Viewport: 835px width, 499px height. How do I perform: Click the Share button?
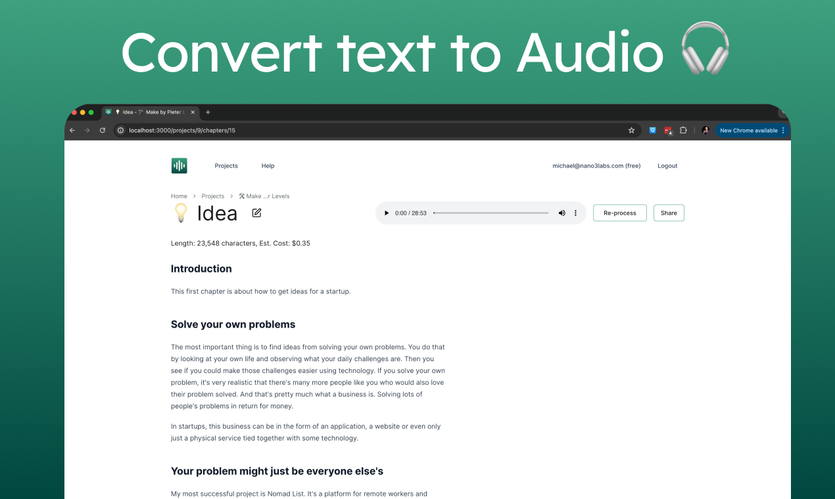[668, 213]
